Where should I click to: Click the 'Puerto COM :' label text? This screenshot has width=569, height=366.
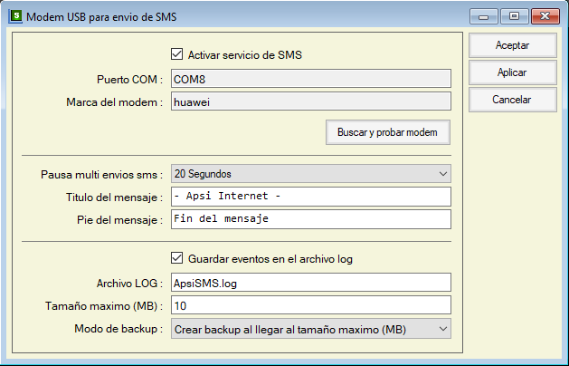(129, 79)
